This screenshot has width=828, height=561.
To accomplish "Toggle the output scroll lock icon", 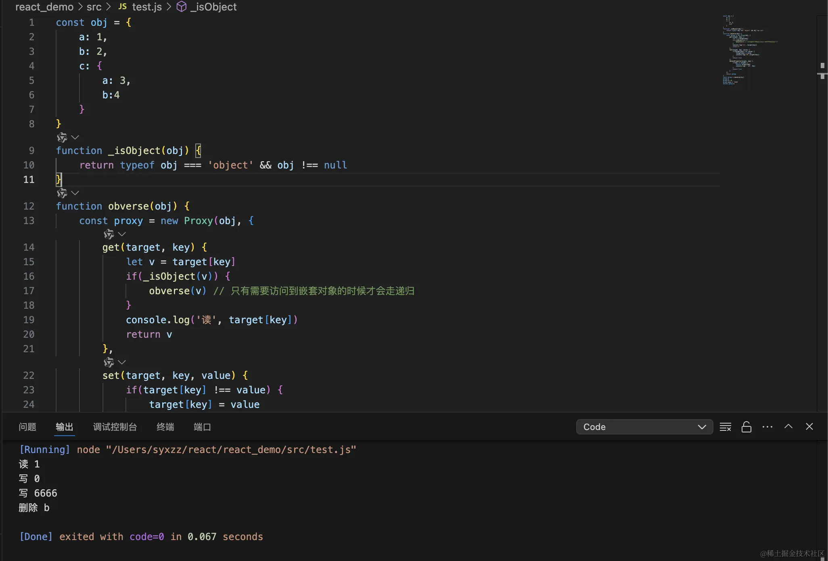I will tap(746, 427).
